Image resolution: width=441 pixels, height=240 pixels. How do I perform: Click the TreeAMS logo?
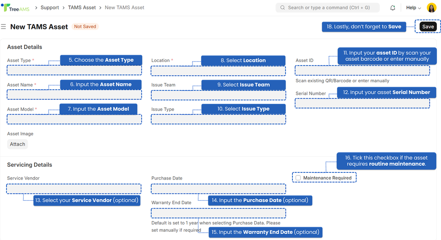pyautogui.click(x=15, y=8)
